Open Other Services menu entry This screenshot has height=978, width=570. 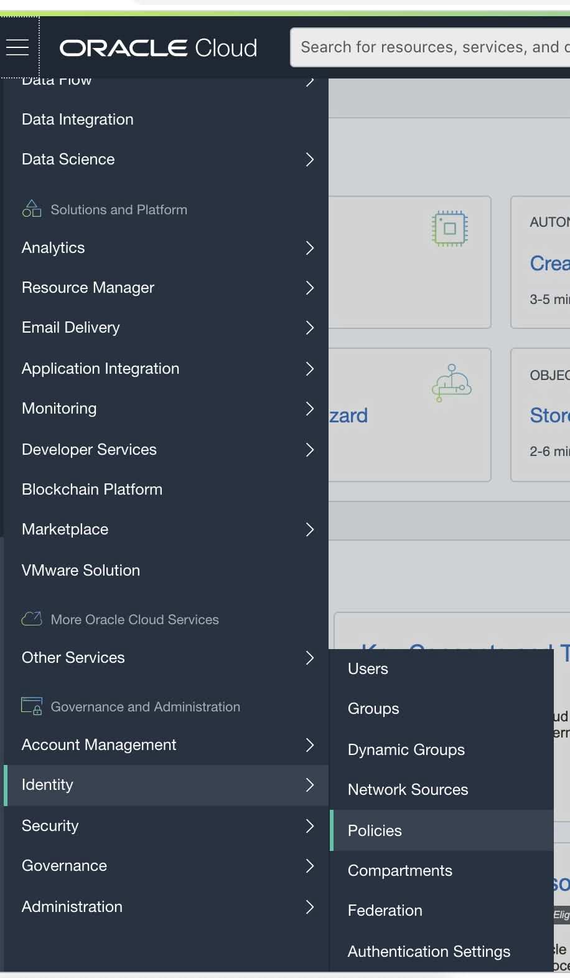click(x=73, y=658)
